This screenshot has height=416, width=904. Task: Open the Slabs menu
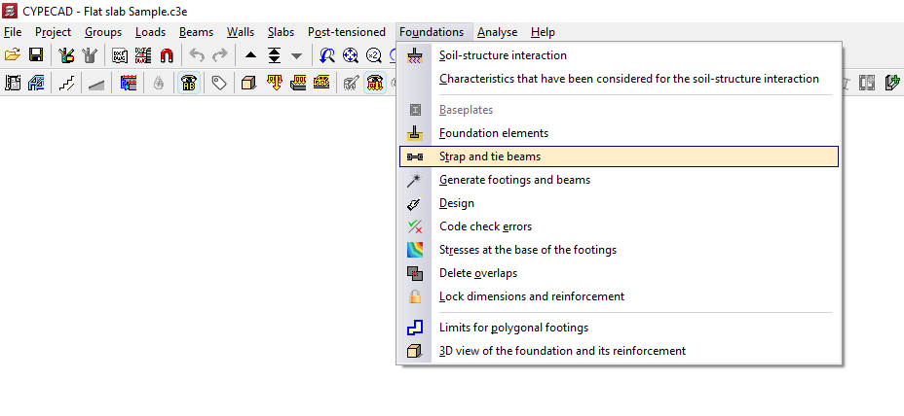click(281, 32)
